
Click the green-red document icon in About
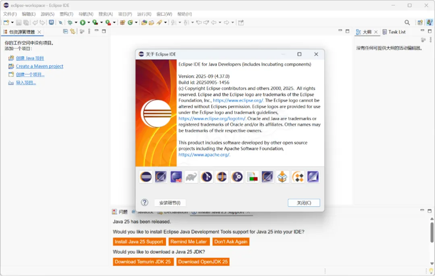click(252, 177)
